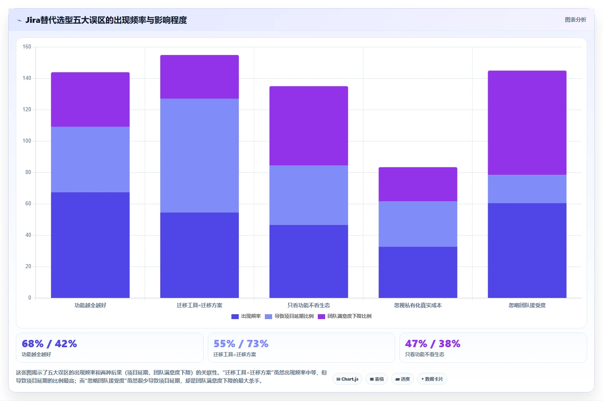Click the 图表分析 label in header
The image size is (603, 401).
pyautogui.click(x=575, y=20)
